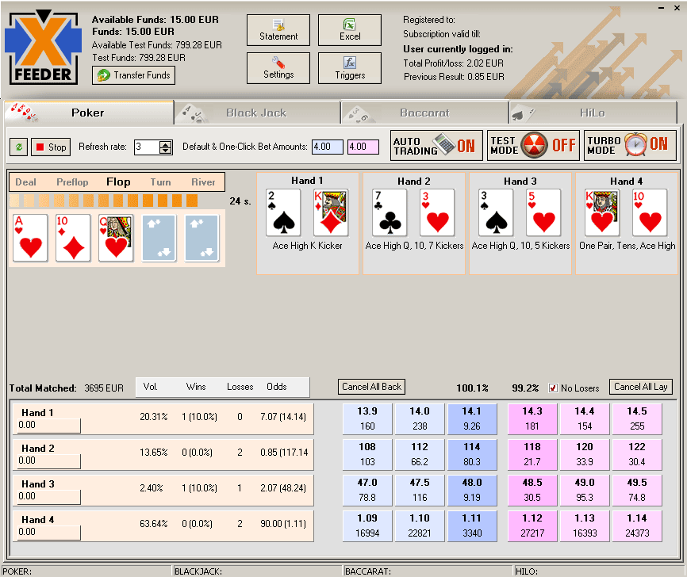Lay Hand 1 at odds 14.5
The width and height of the screenshot is (687, 577).
pyautogui.click(x=637, y=419)
